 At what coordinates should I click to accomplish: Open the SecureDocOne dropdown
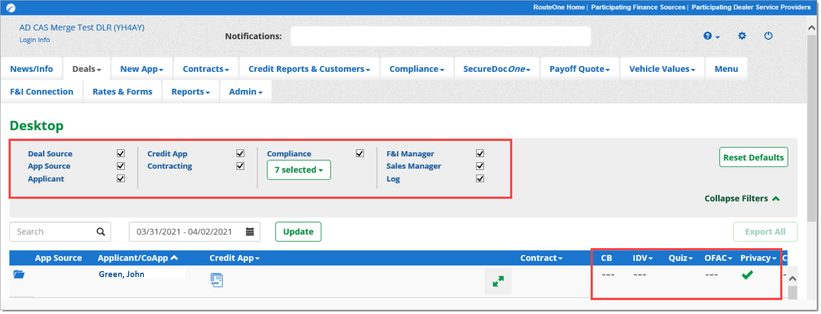coord(497,69)
